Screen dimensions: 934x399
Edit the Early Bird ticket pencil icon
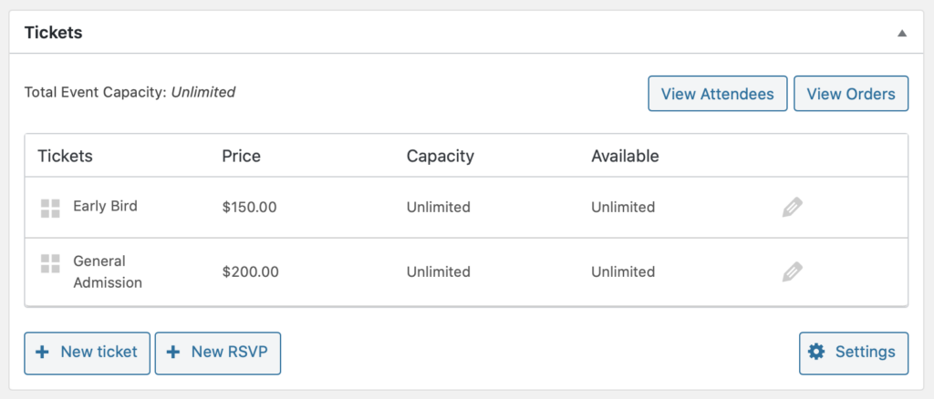click(793, 208)
